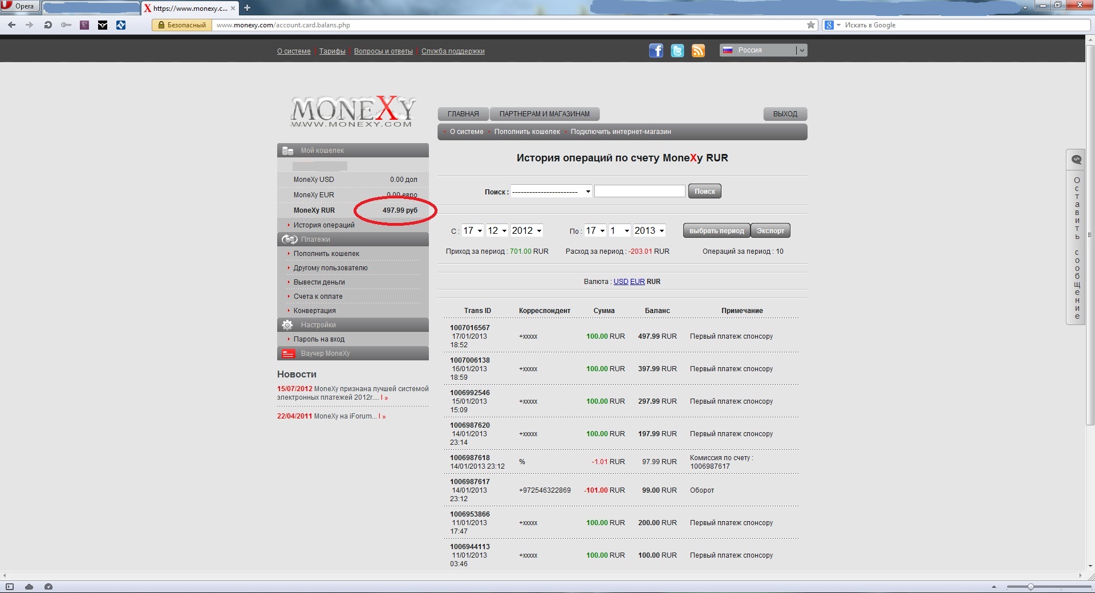The width and height of the screenshot is (1095, 593).
Task: Open the end day dropdown showing 17
Action: [595, 230]
